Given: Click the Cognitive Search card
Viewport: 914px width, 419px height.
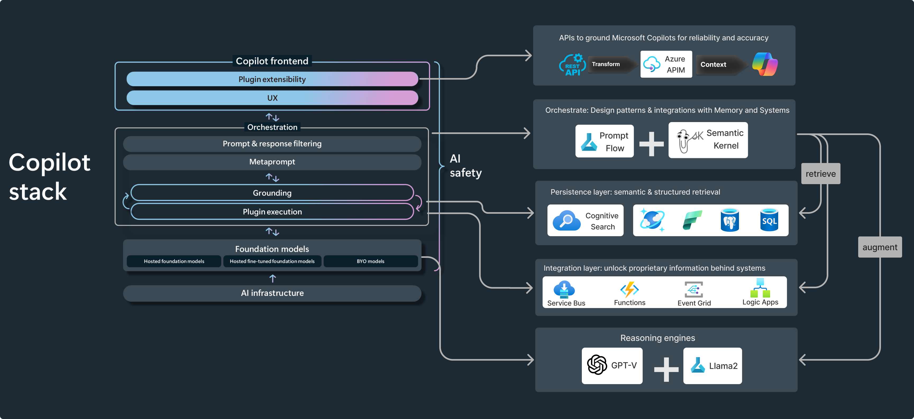Looking at the screenshot, I should click(585, 221).
